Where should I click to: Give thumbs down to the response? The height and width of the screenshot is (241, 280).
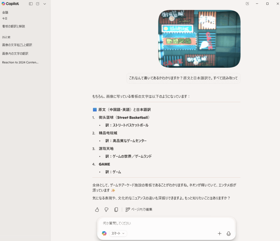click(x=106, y=210)
